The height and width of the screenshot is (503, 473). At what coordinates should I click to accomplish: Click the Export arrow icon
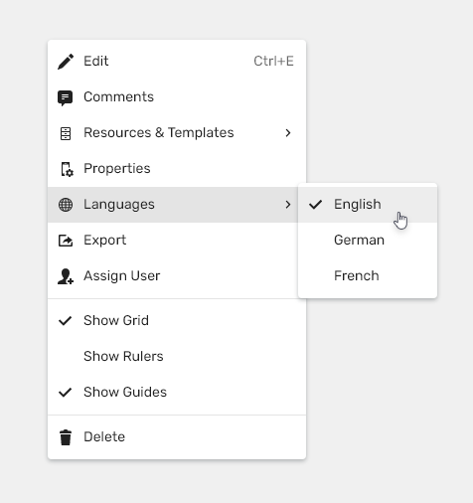66,241
